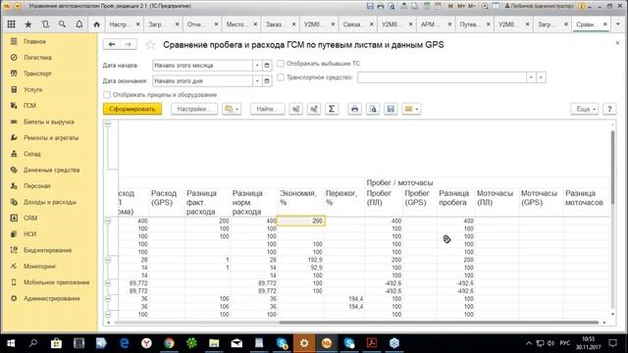The width and height of the screenshot is (628, 353).
Task: Add report to favorites star
Action: pyautogui.click(x=150, y=45)
